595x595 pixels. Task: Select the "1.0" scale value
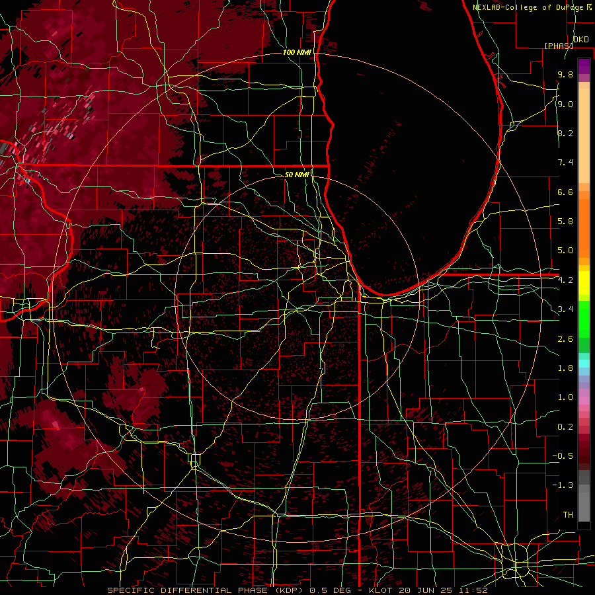click(x=565, y=397)
